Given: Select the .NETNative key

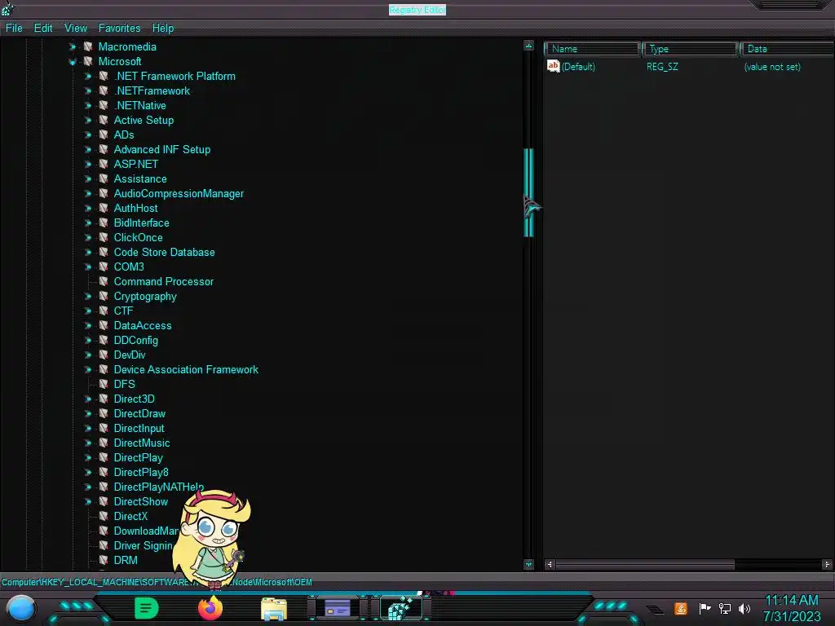Looking at the screenshot, I should point(140,105).
